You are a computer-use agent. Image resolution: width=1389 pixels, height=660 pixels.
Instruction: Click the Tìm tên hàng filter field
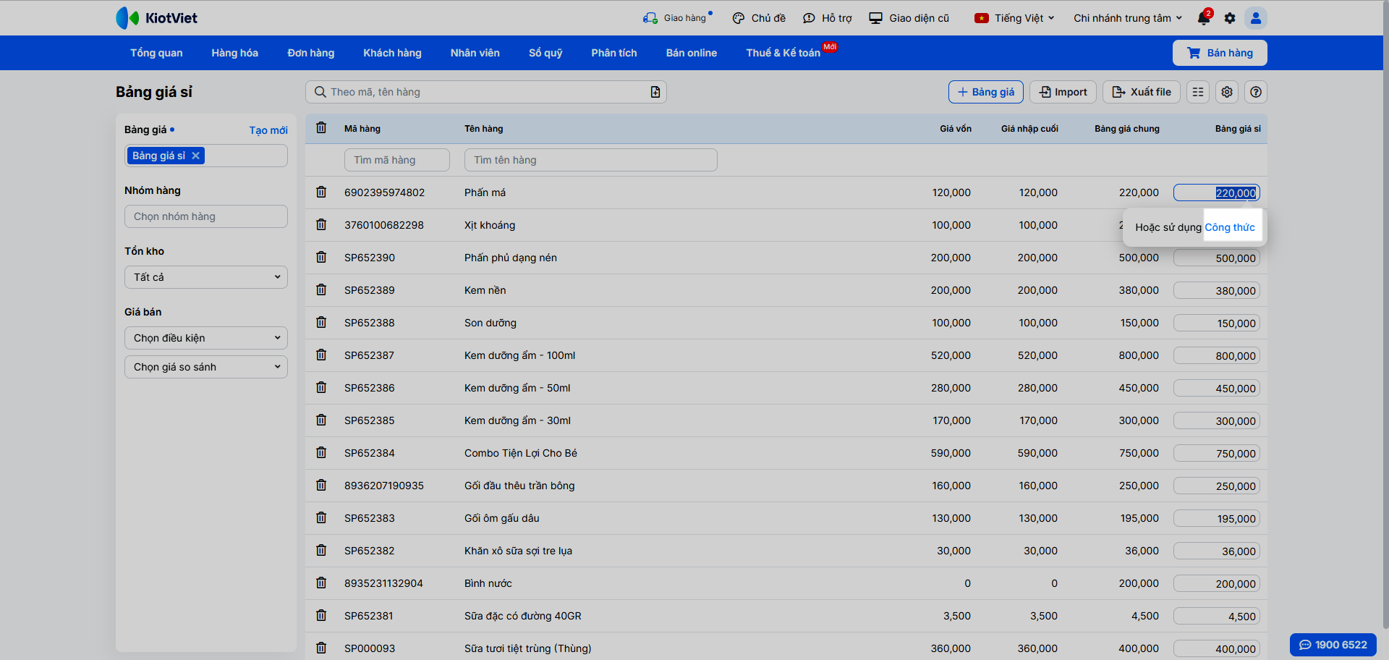coord(590,160)
